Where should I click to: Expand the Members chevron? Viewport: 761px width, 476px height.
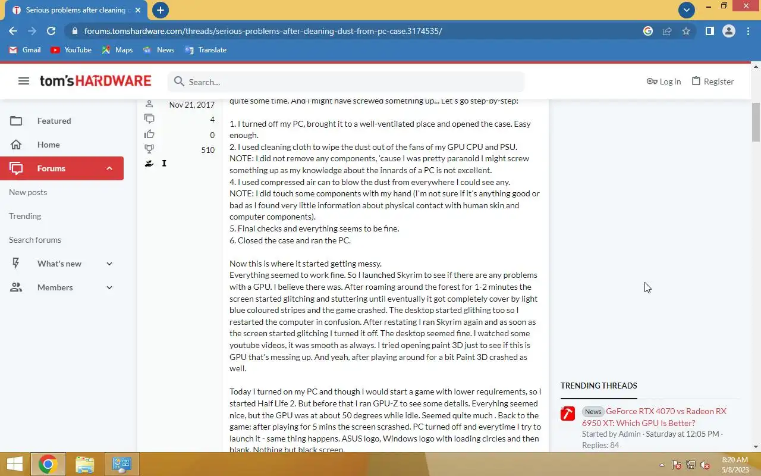click(x=109, y=287)
